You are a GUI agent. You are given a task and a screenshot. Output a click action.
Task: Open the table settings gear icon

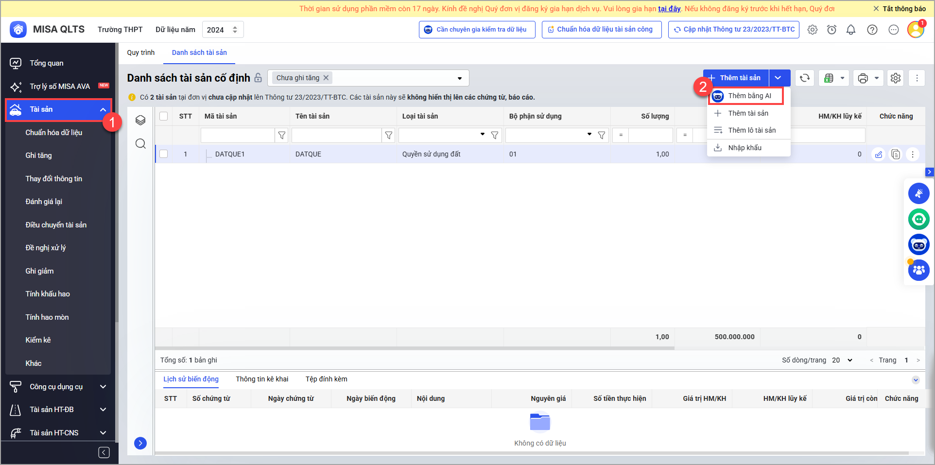[x=896, y=78]
